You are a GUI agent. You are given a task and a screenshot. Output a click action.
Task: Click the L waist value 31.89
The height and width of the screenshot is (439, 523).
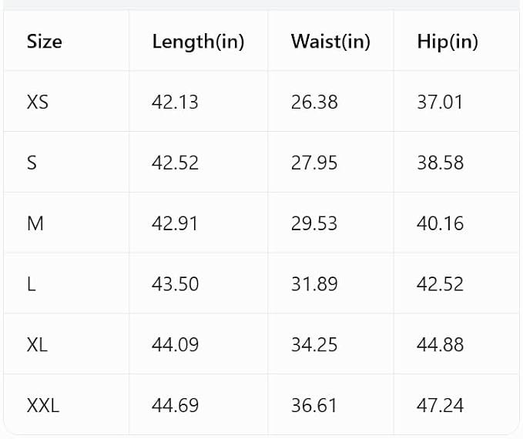pyautogui.click(x=314, y=284)
